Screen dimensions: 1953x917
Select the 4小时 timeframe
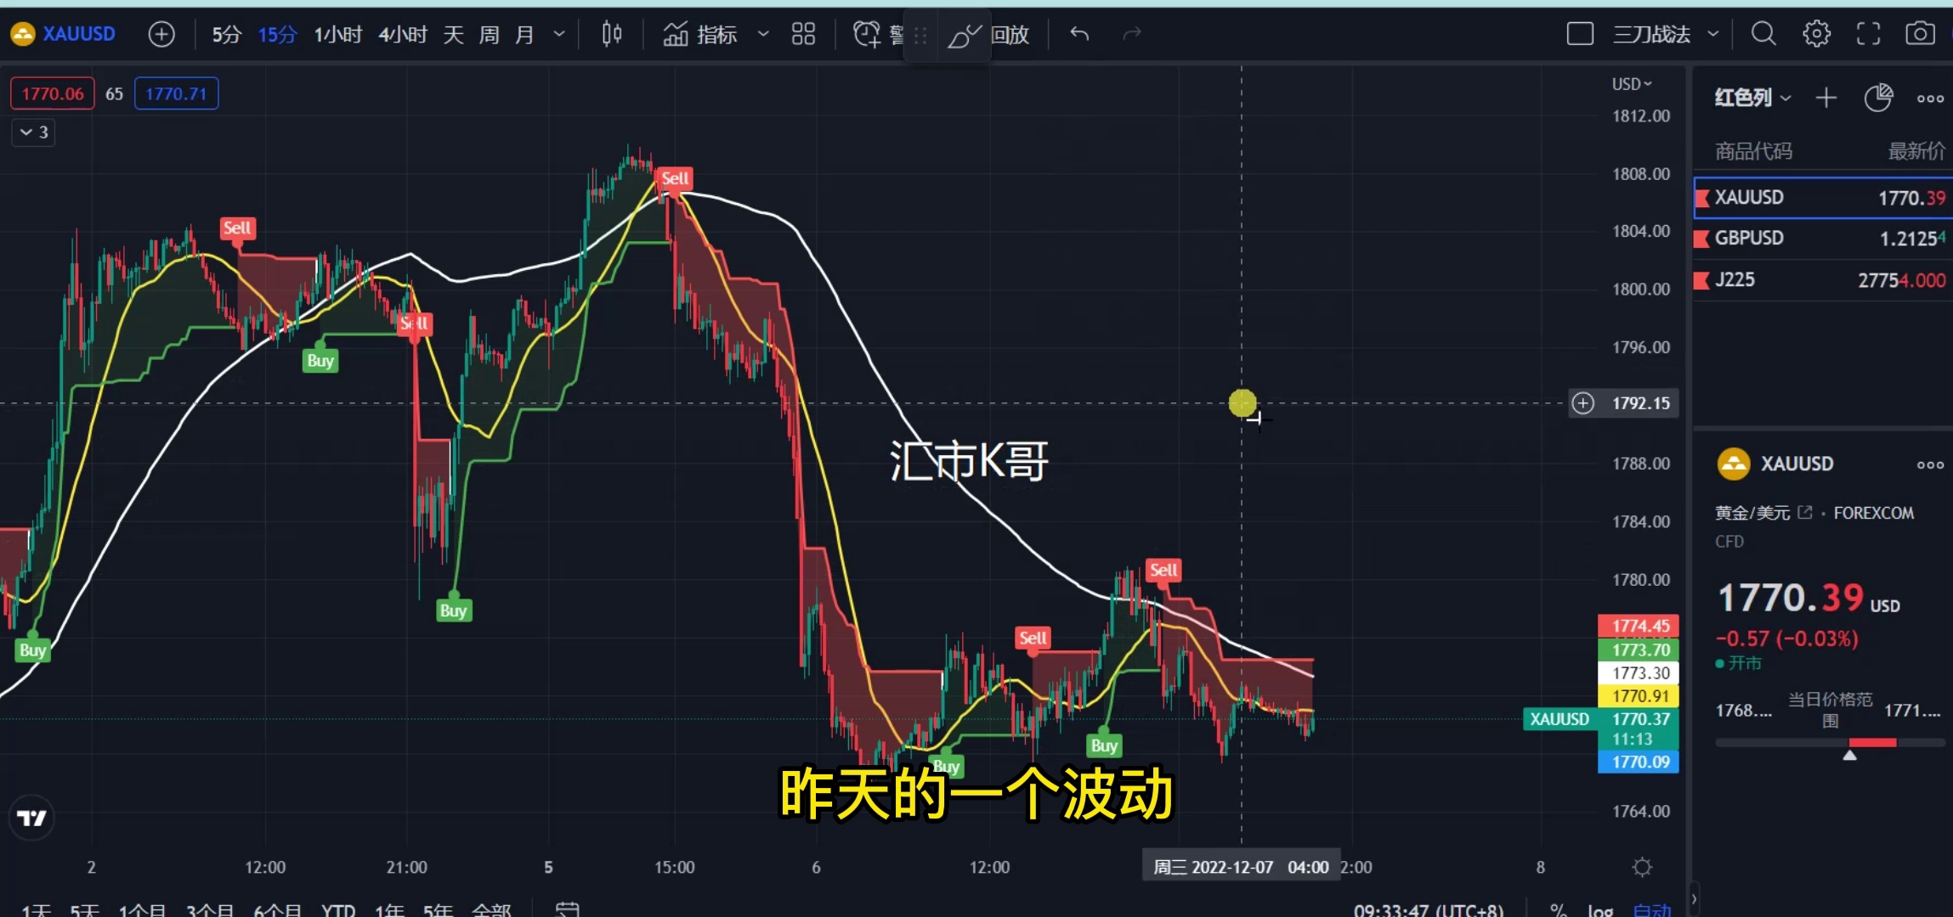pos(403,34)
